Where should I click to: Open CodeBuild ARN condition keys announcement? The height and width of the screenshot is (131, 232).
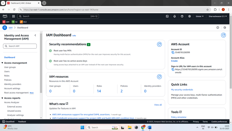93,118
